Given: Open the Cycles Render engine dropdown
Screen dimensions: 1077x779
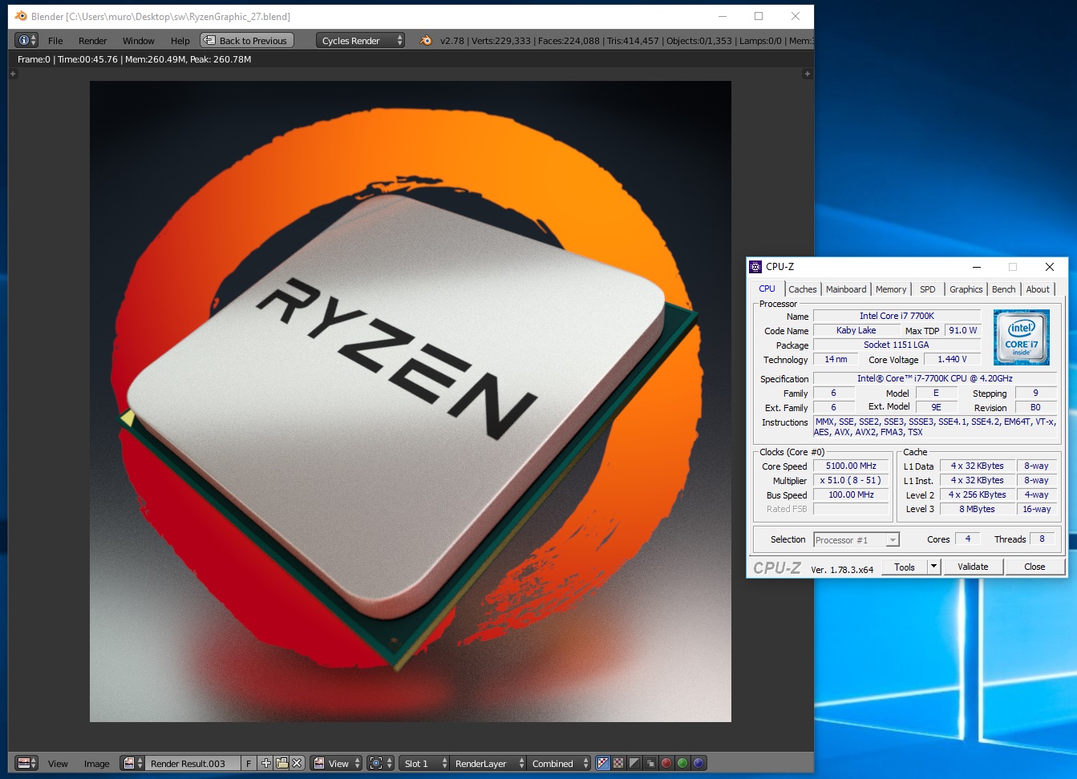Looking at the screenshot, I should [360, 40].
